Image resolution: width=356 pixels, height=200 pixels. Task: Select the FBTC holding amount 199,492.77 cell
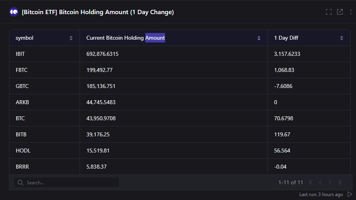(x=174, y=70)
